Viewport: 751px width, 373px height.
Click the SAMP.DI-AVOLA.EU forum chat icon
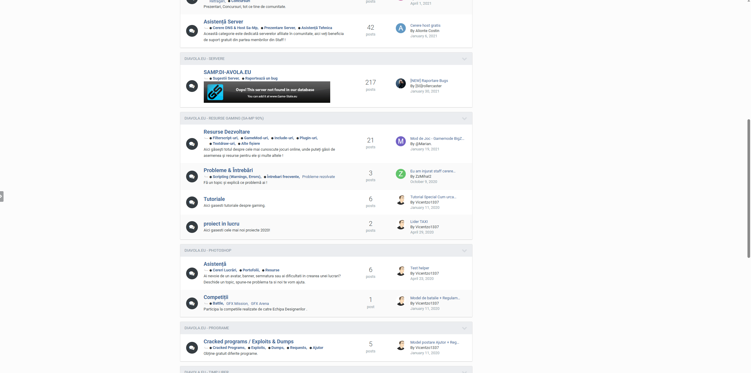192,86
